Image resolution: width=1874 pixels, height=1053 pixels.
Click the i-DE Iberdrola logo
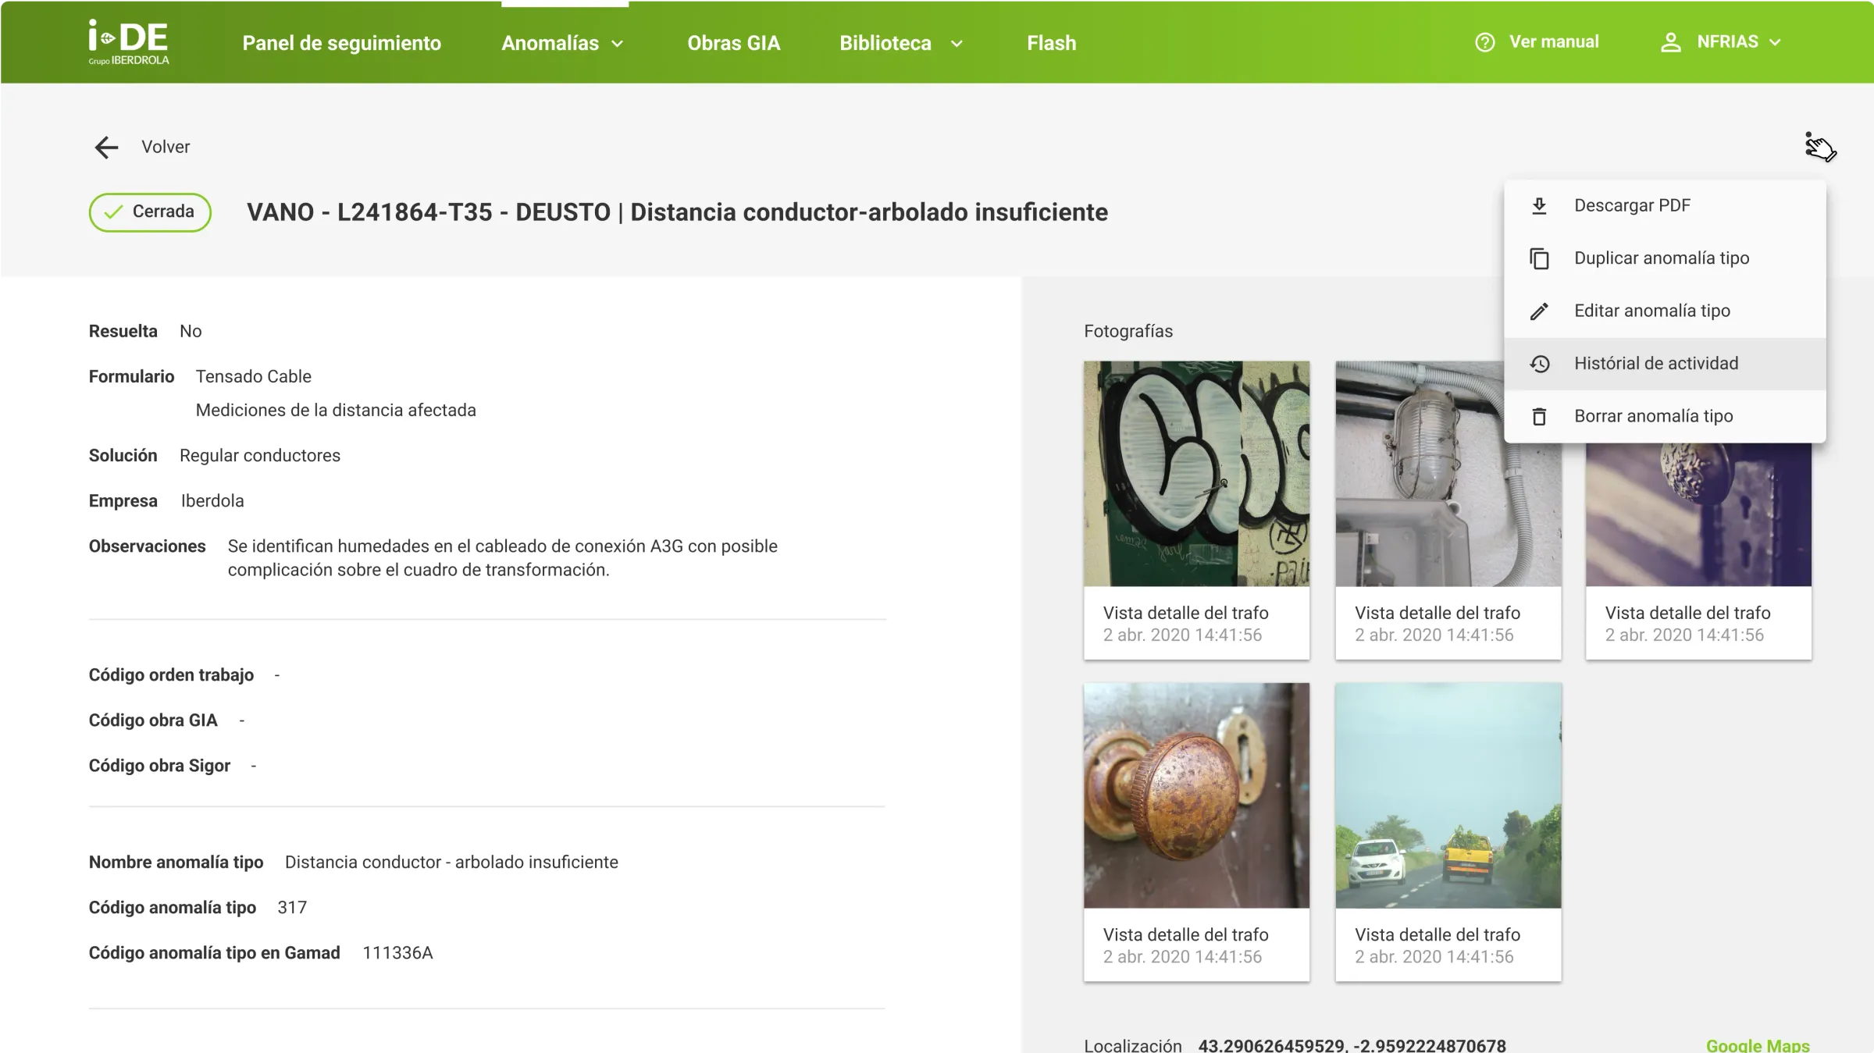(x=129, y=42)
